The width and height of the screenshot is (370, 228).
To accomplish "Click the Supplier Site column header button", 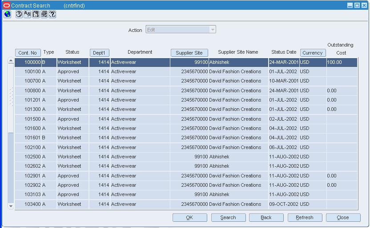I will pos(189,53).
